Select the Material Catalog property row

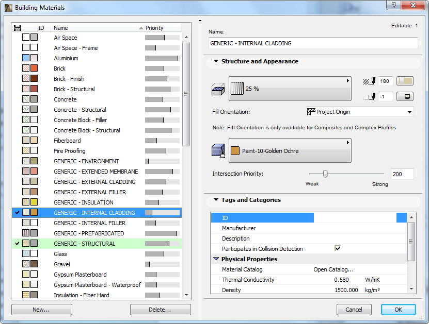309,269
